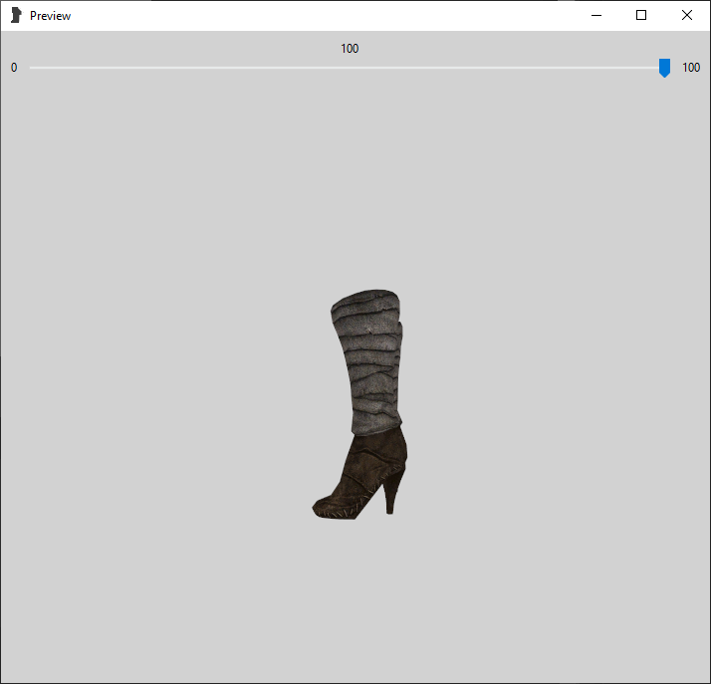711x684 pixels.
Task: Maximize the Preview window
Action: coord(641,15)
